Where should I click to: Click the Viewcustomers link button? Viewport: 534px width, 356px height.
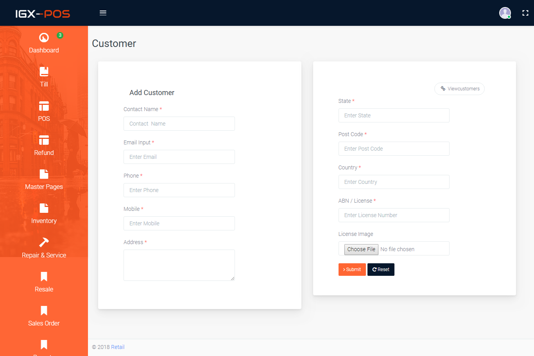459,89
